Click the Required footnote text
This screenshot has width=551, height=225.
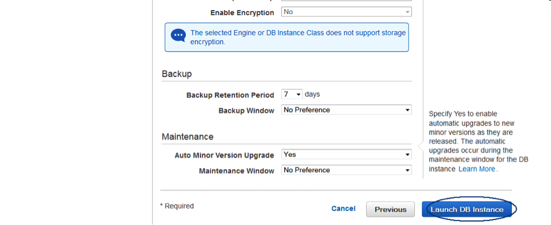[177, 206]
